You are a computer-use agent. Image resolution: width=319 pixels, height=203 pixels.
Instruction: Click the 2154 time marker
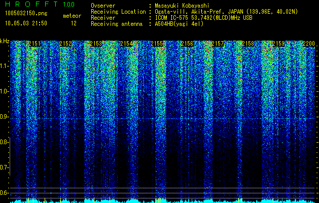click(x=126, y=44)
